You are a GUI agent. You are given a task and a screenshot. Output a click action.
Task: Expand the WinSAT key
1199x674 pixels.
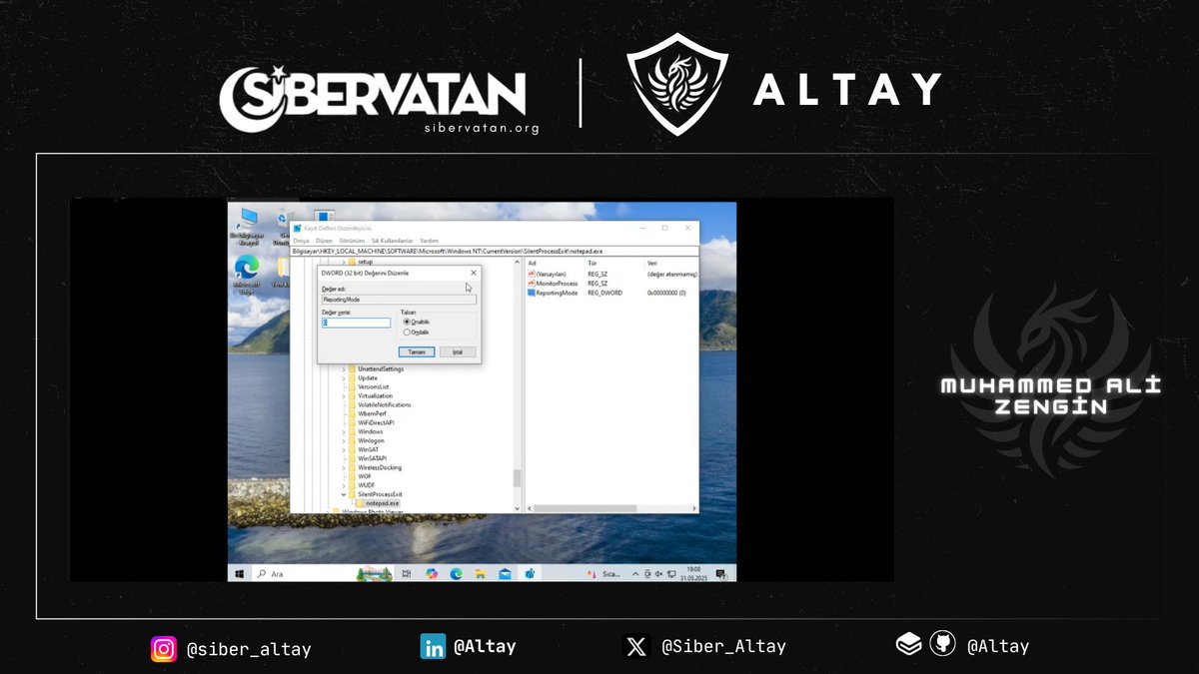click(x=344, y=449)
